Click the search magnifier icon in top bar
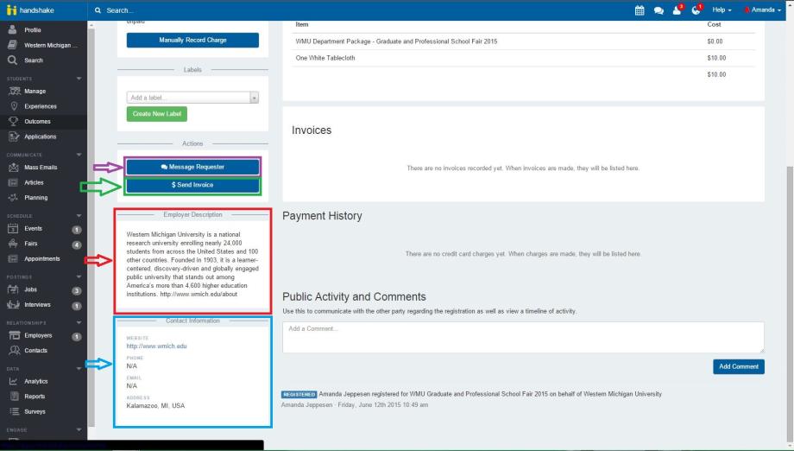 [x=98, y=10]
